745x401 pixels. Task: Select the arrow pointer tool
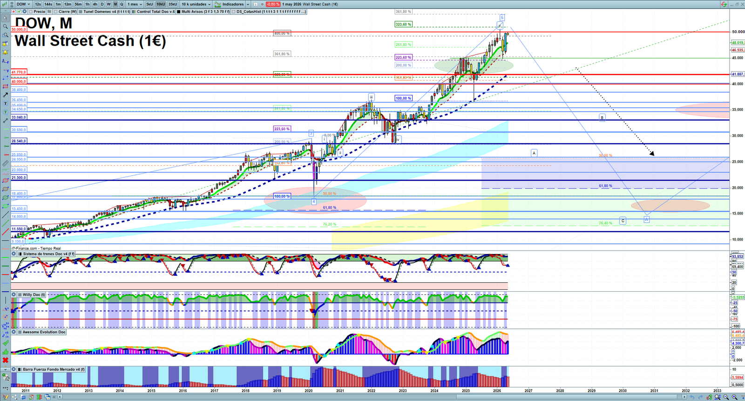pyautogui.click(x=6, y=18)
